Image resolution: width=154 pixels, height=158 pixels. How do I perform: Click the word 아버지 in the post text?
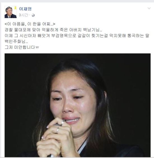point(75,30)
